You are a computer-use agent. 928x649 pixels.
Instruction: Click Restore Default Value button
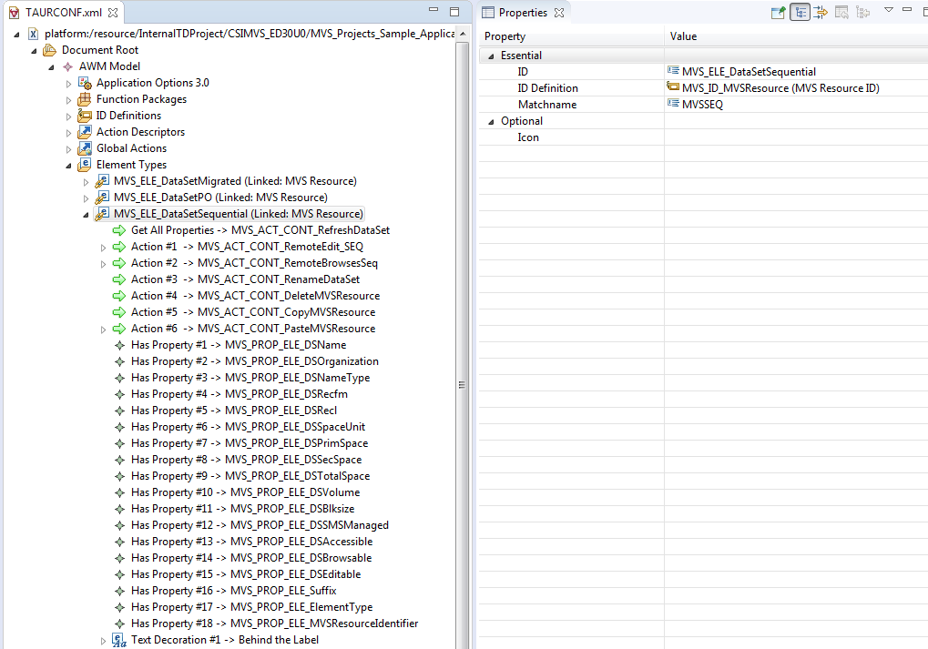click(841, 12)
